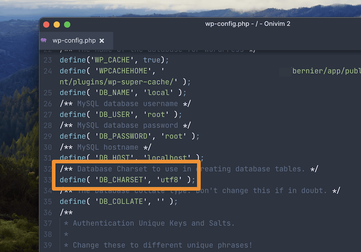Select the wp-config.php editor tab
The height and width of the screenshot is (252, 361).
coord(76,41)
